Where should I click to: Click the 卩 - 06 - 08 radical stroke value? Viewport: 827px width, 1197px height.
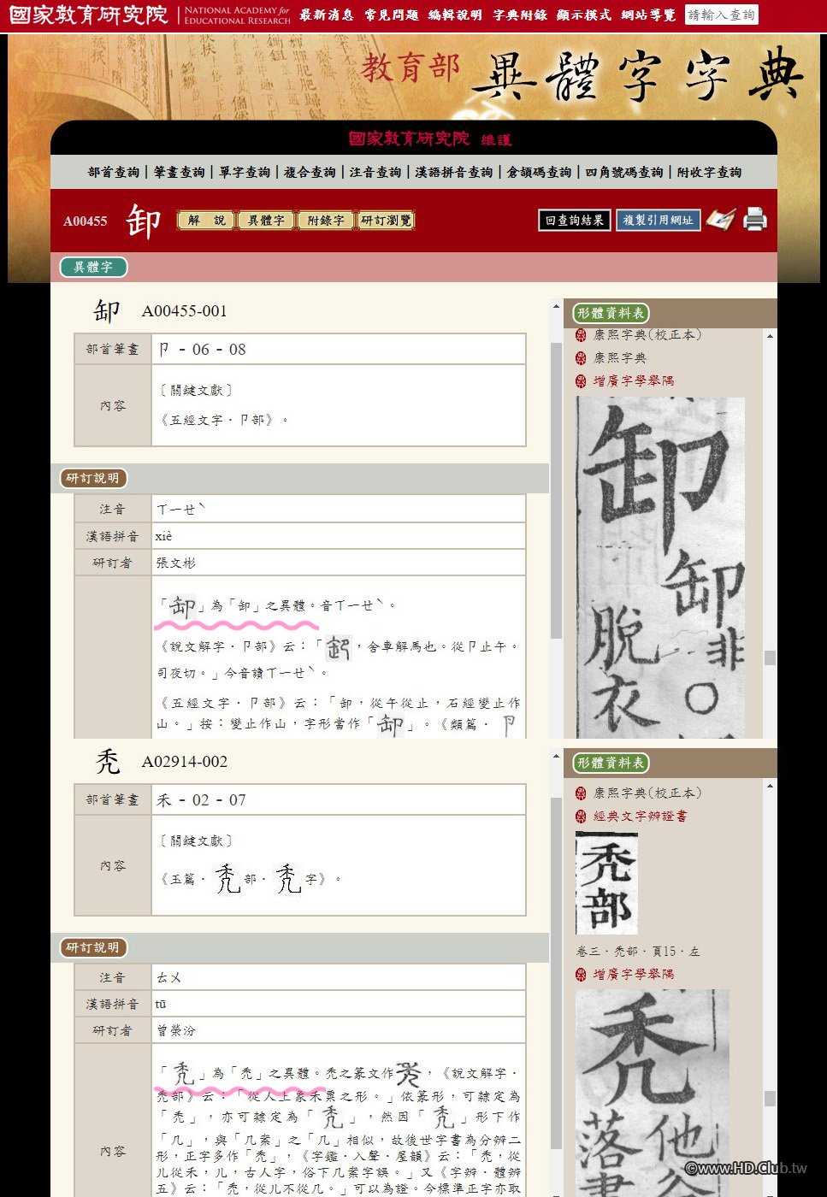202,349
